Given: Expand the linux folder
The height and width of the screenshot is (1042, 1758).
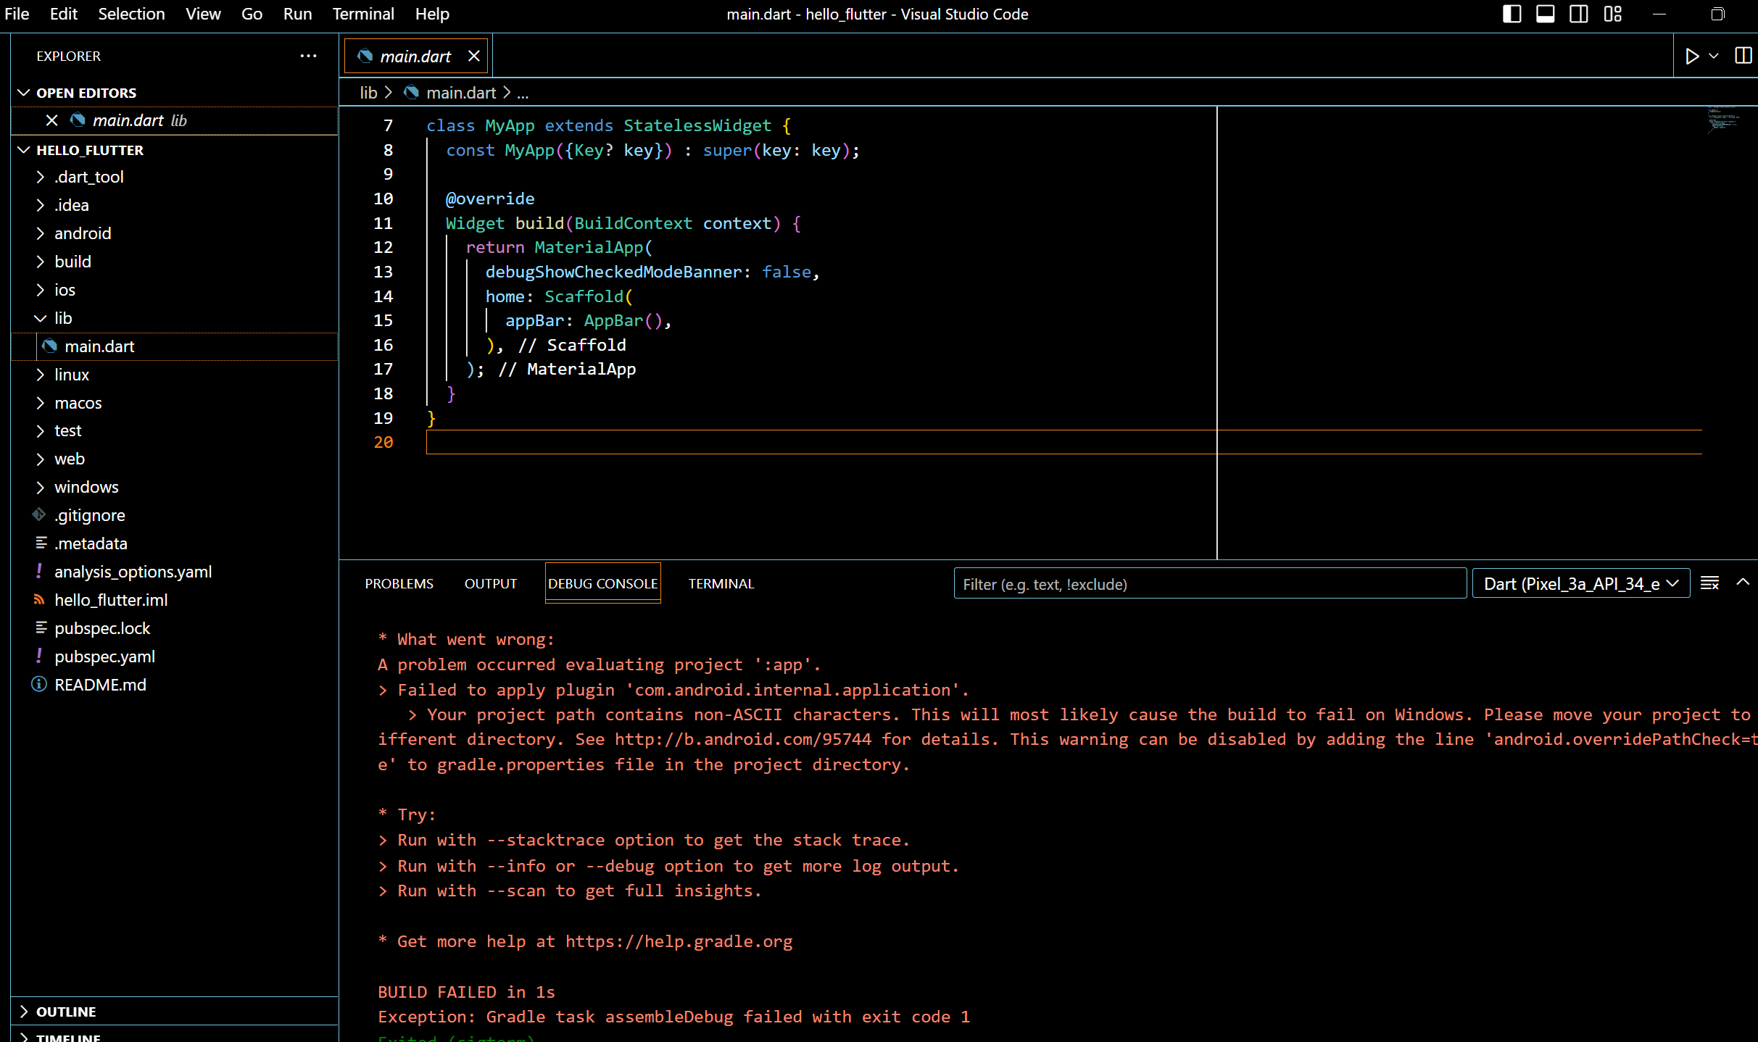Looking at the screenshot, I should point(175,375).
